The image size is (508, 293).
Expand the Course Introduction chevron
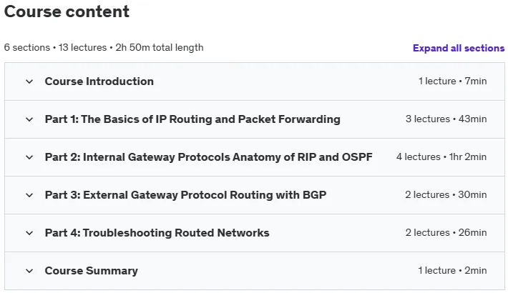[x=29, y=81]
